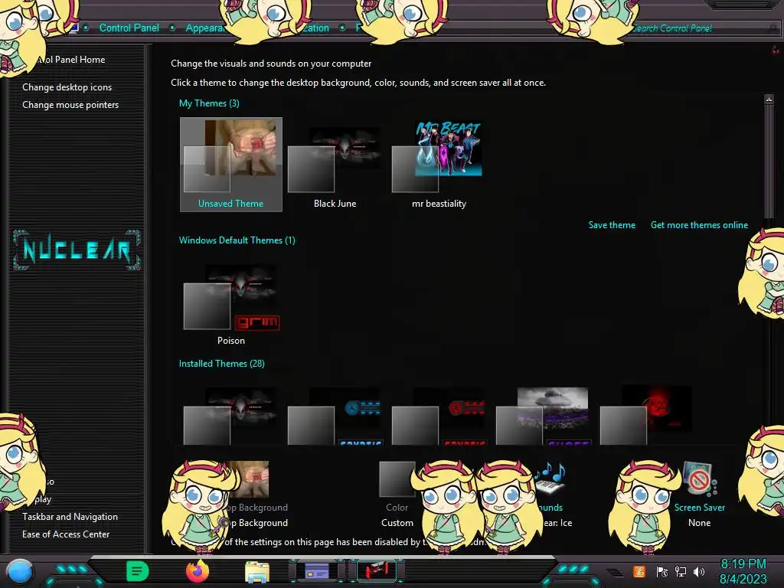
Task: Open File Explorer from the taskbar
Action: click(257, 571)
